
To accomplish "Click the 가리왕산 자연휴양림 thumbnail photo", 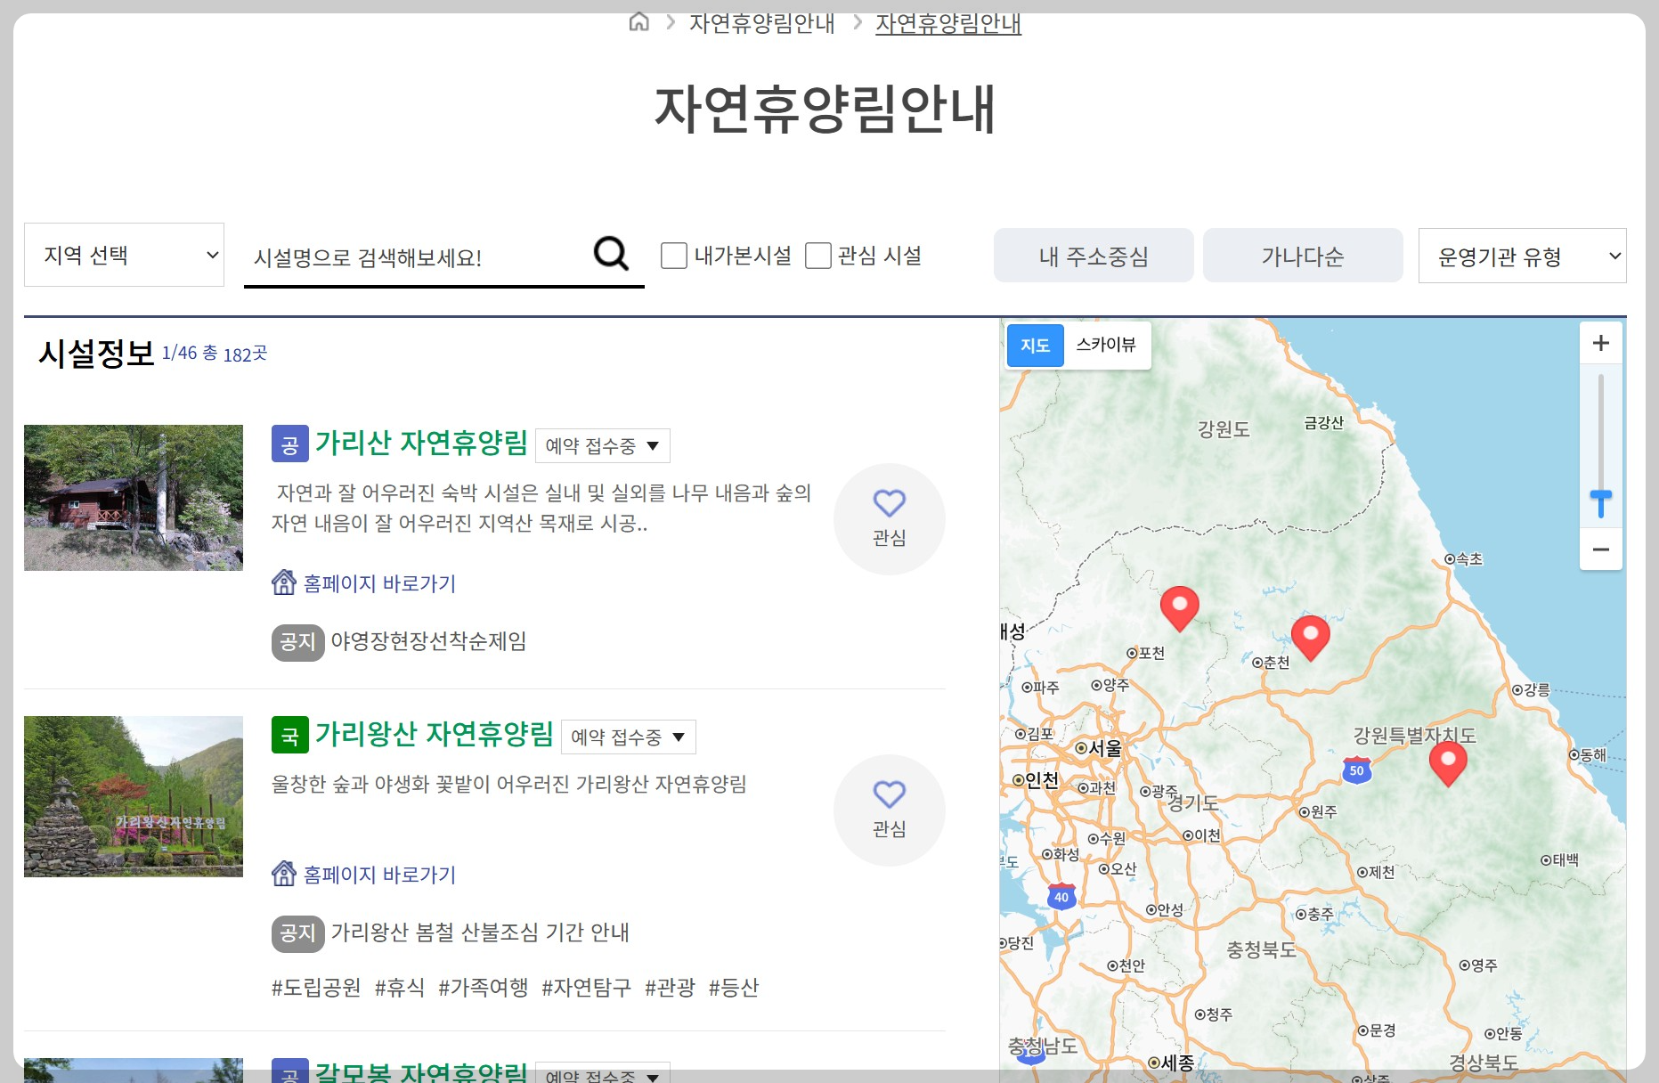I will pos(133,795).
